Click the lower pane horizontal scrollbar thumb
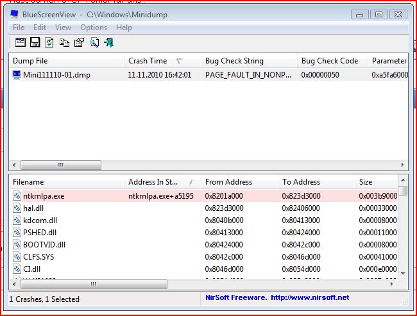The height and width of the screenshot is (316, 417). tap(94, 284)
